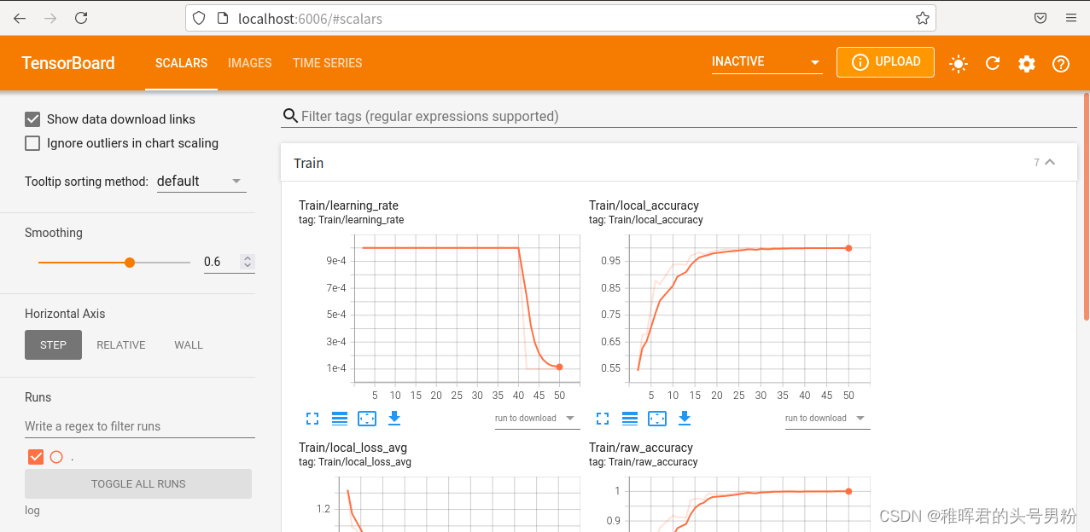Download local_accuracy chart as SVG

click(685, 418)
